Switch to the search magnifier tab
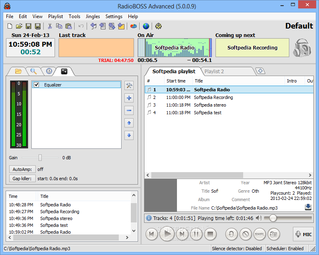Screen dimensions: 319x255 [x=34, y=71]
